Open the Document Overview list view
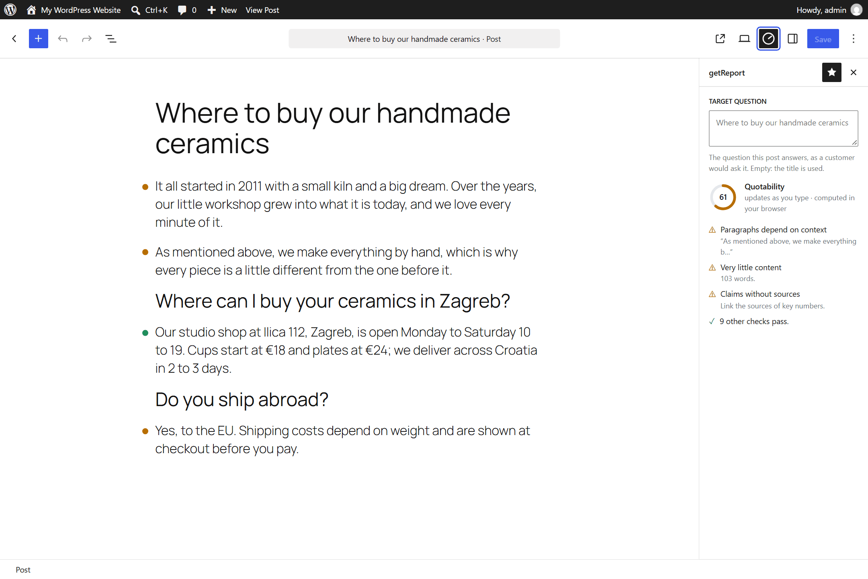868x579 pixels. pyautogui.click(x=111, y=39)
